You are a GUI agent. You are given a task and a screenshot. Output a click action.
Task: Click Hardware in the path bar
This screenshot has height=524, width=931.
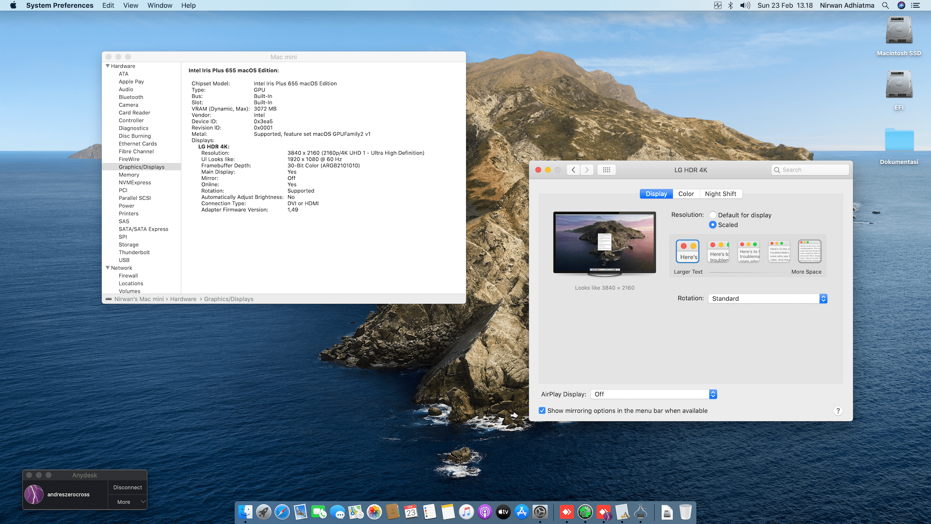click(x=183, y=299)
